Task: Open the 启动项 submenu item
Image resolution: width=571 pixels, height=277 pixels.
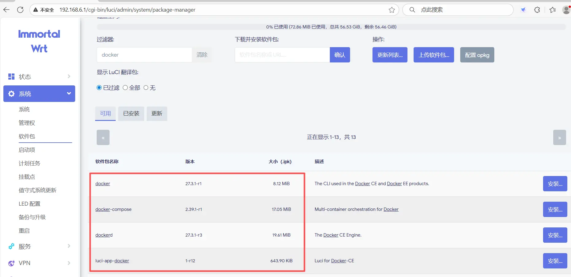Action: click(27, 150)
